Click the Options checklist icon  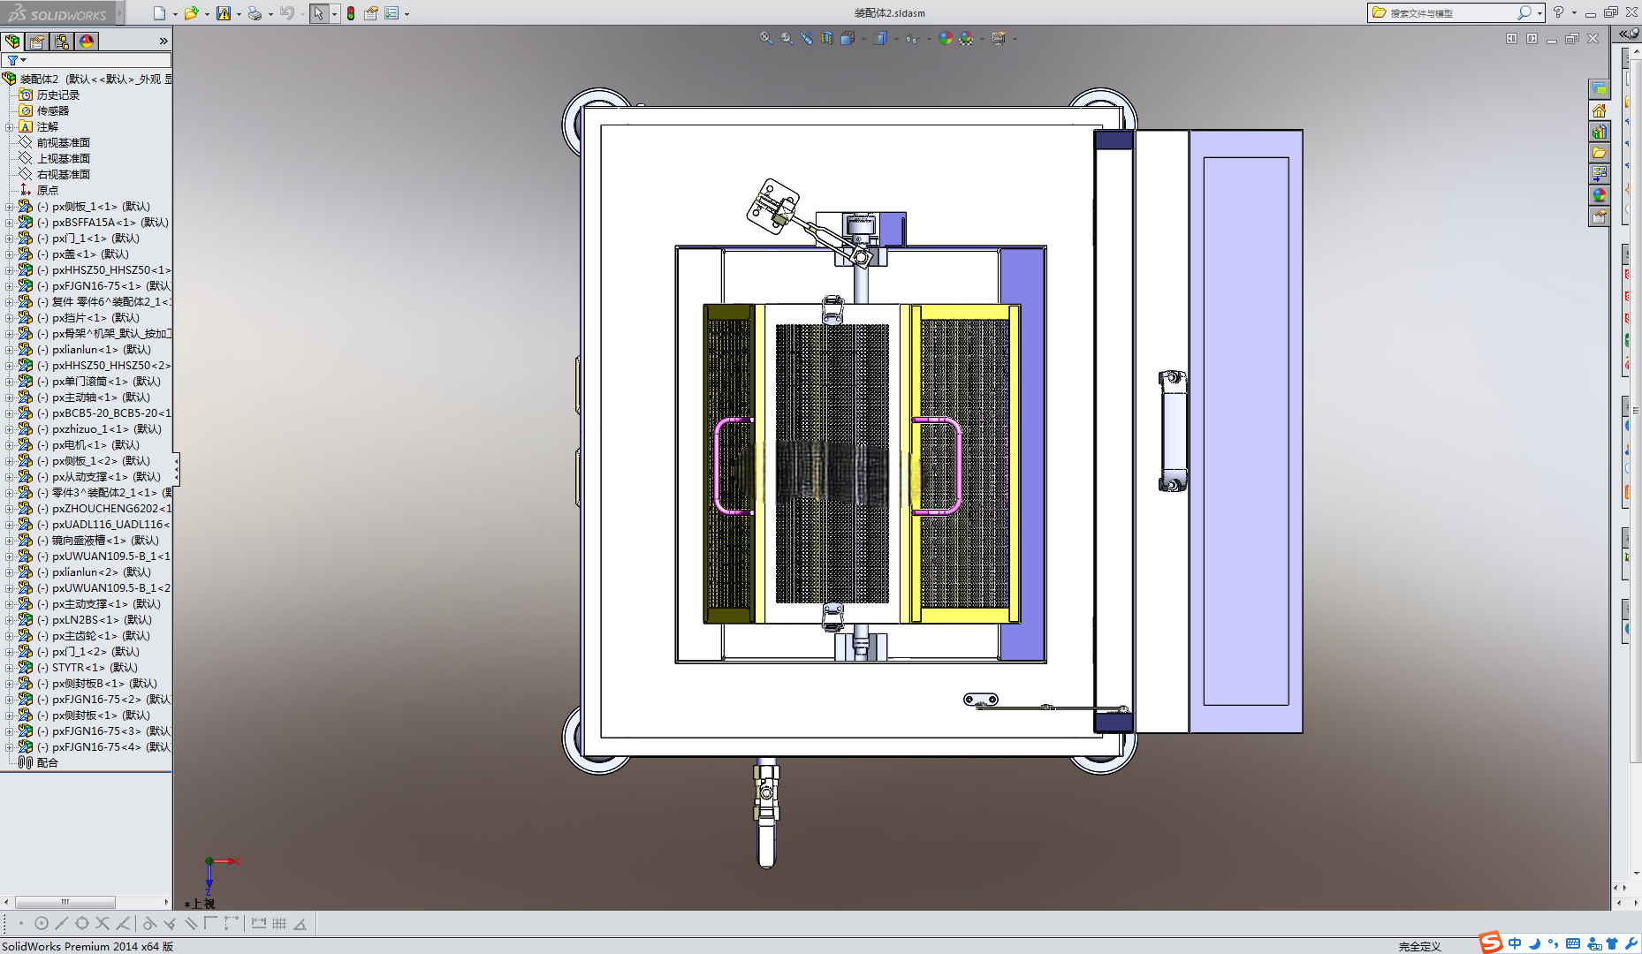click(391, 13)
